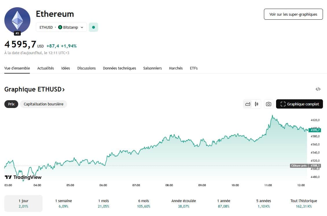
Task: Click the 09:00 time axis label
Action: click(202, 185)
